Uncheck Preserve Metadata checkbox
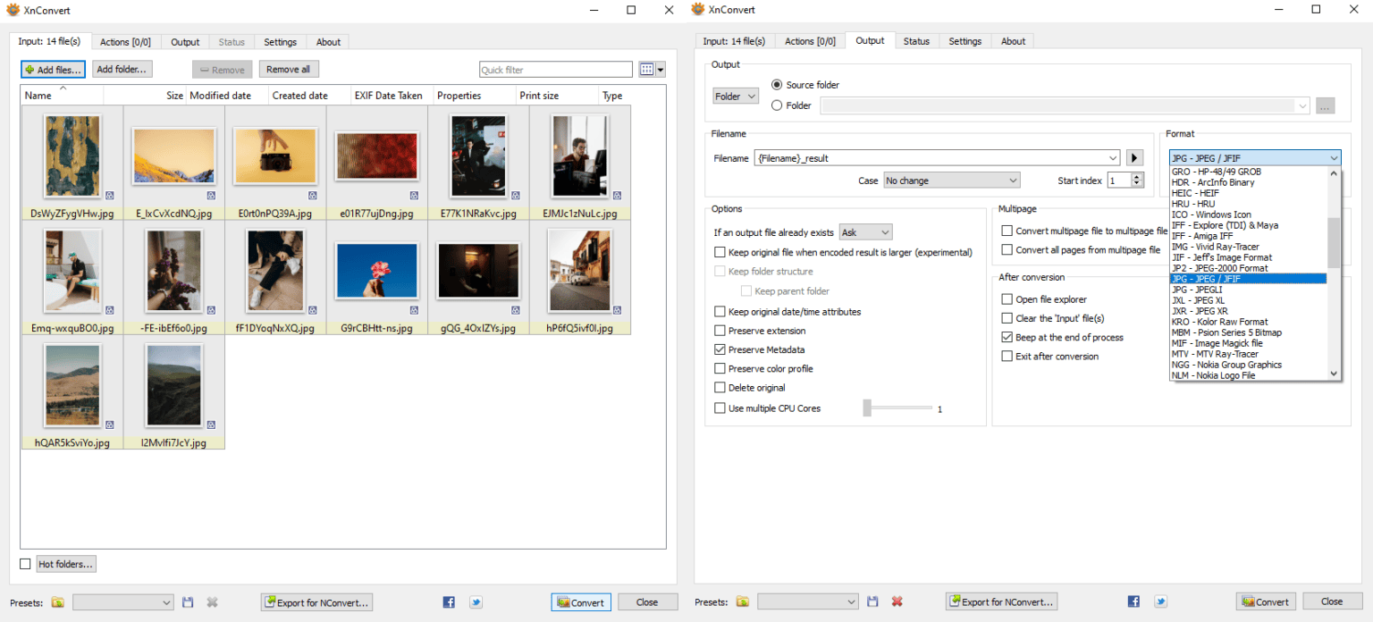This screenshot has width=1373, height=622. pos(720,349)
